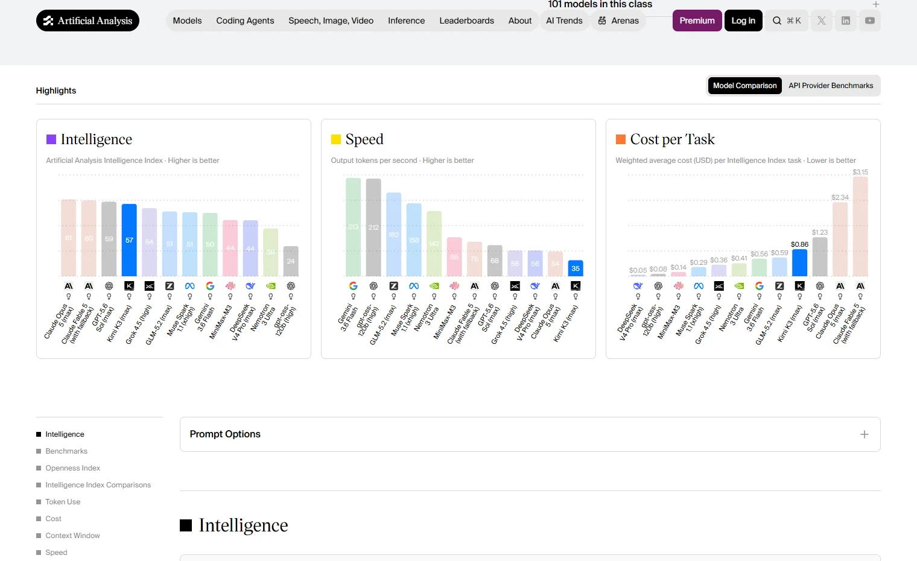917x561 pixels.
Task: Jump to Token Use in sidebar
Action: [x=63, y=502]
